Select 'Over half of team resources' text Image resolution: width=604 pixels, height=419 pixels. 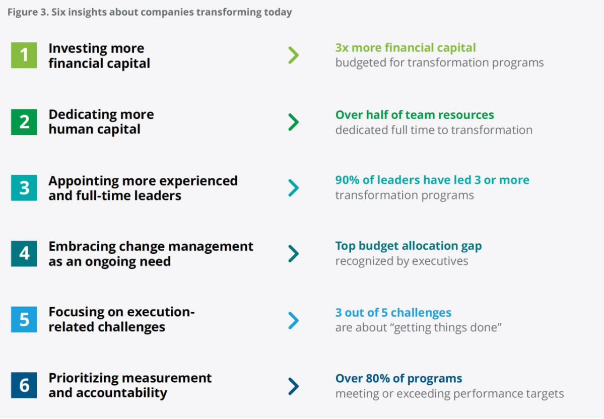415,115
